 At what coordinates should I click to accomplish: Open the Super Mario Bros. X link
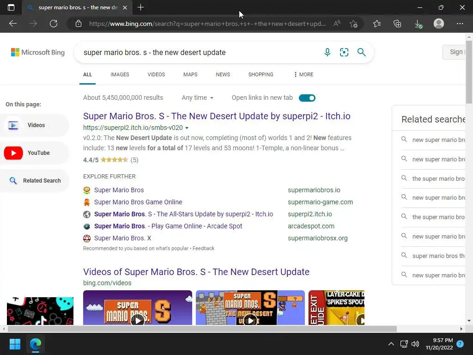(122, 239)
